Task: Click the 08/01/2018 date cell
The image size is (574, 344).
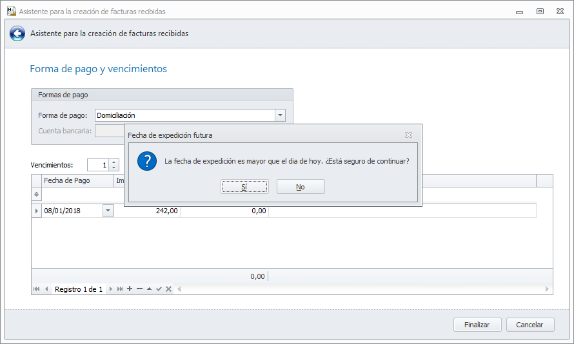Action: coord(72,211)
